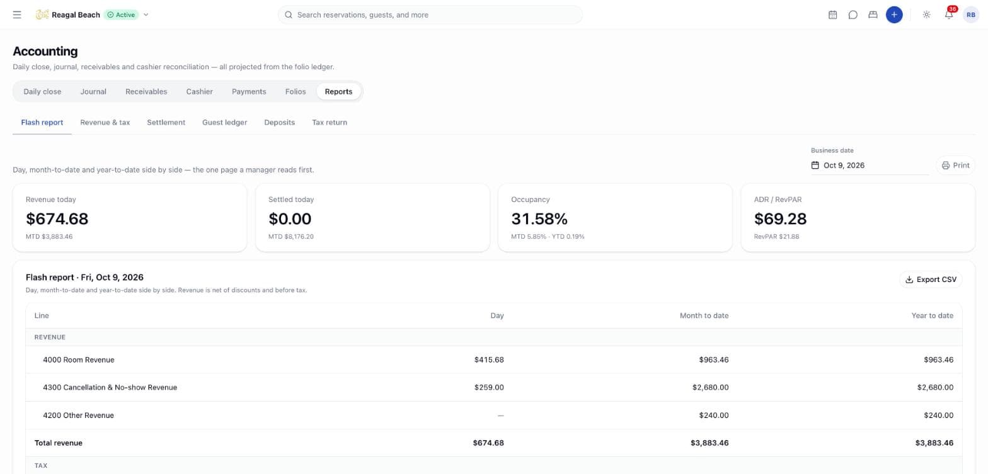Click Room Revenue day amount $415.68
988x474 pixels.
[489, 360]
